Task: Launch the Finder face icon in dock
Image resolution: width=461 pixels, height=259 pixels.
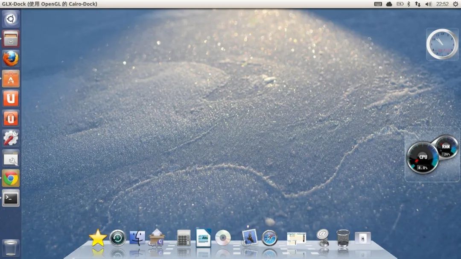Action: (x=137, y=238)
